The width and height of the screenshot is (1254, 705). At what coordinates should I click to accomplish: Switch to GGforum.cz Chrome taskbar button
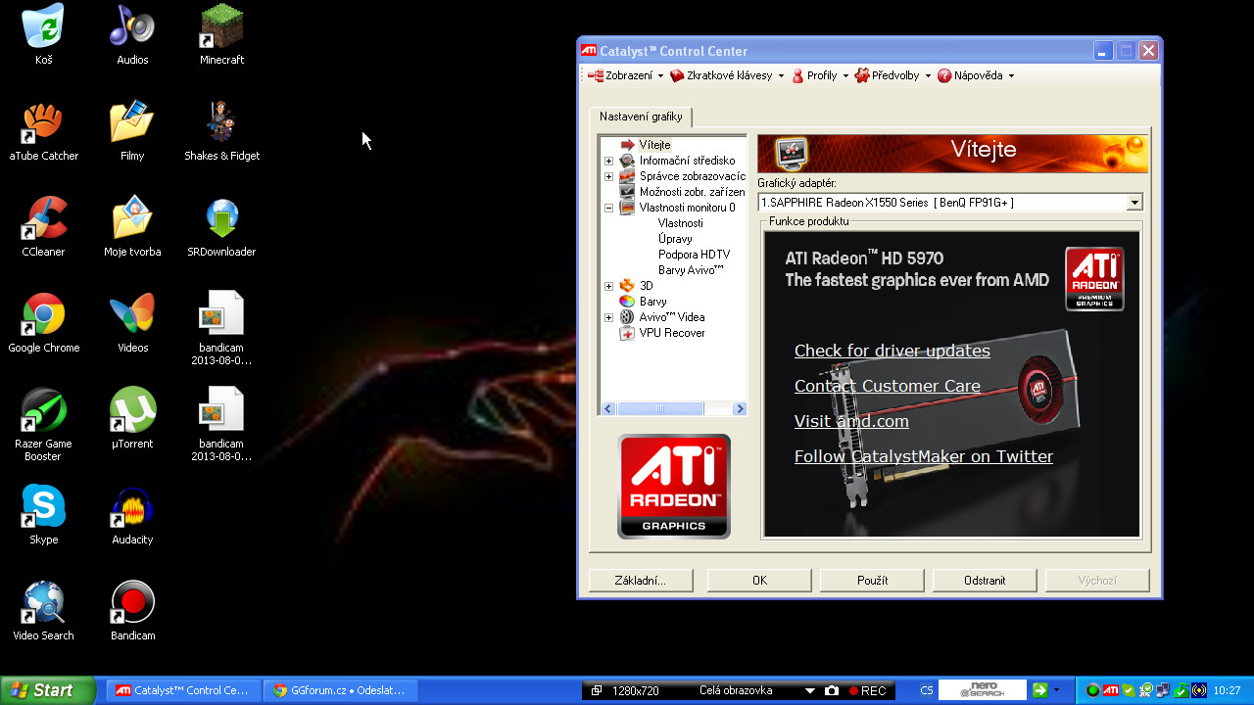pyautogui.click(x=341, y=690)
